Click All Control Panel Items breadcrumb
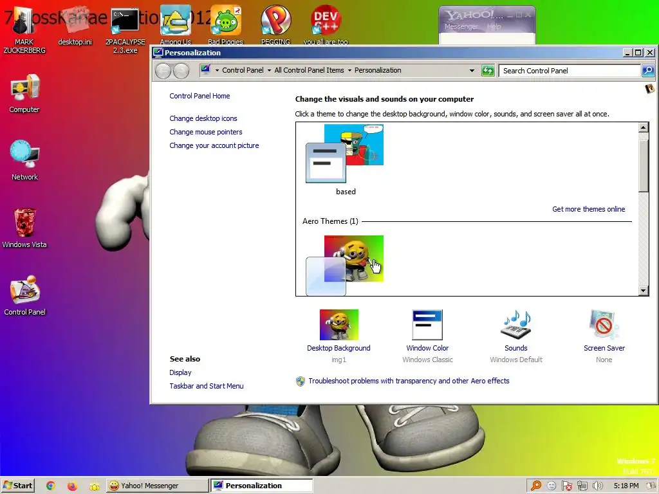The width and height of the screenshot is (659, 494). (309, 70)
